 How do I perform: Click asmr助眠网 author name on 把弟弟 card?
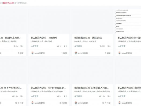(127, 103)
